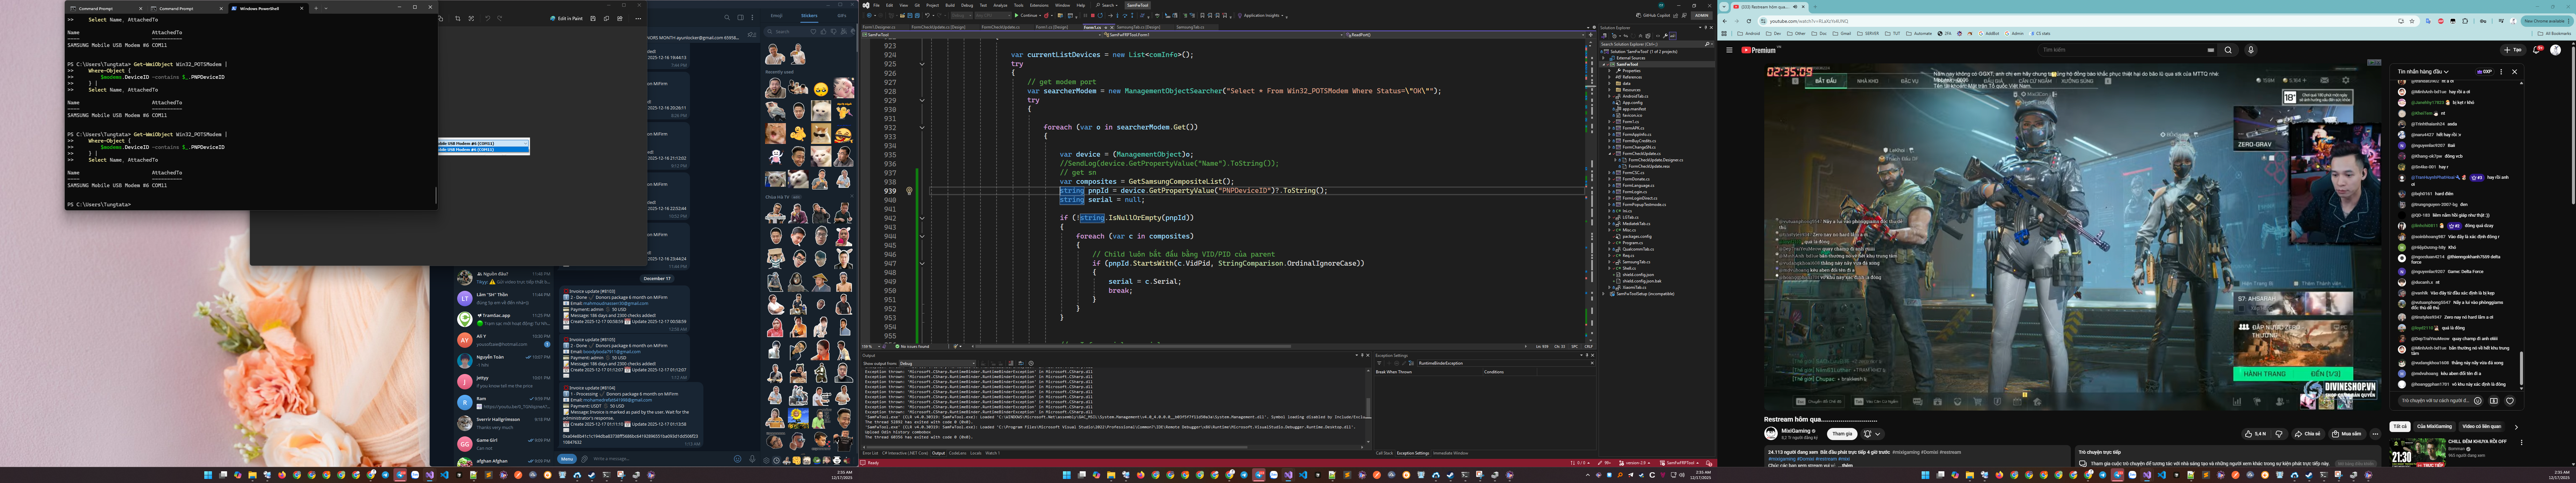Collapse the try block at line 925

[922, 64]
